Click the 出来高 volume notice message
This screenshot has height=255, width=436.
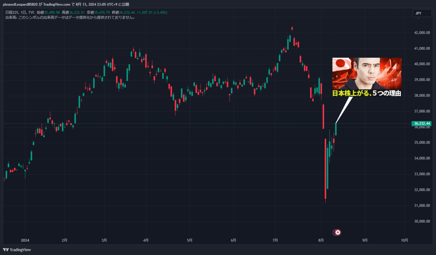click(x=68, y=17)
